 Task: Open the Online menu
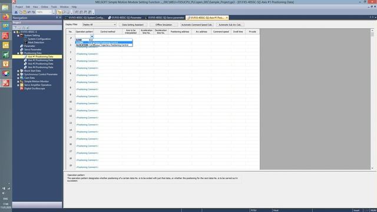click(45, 7)
